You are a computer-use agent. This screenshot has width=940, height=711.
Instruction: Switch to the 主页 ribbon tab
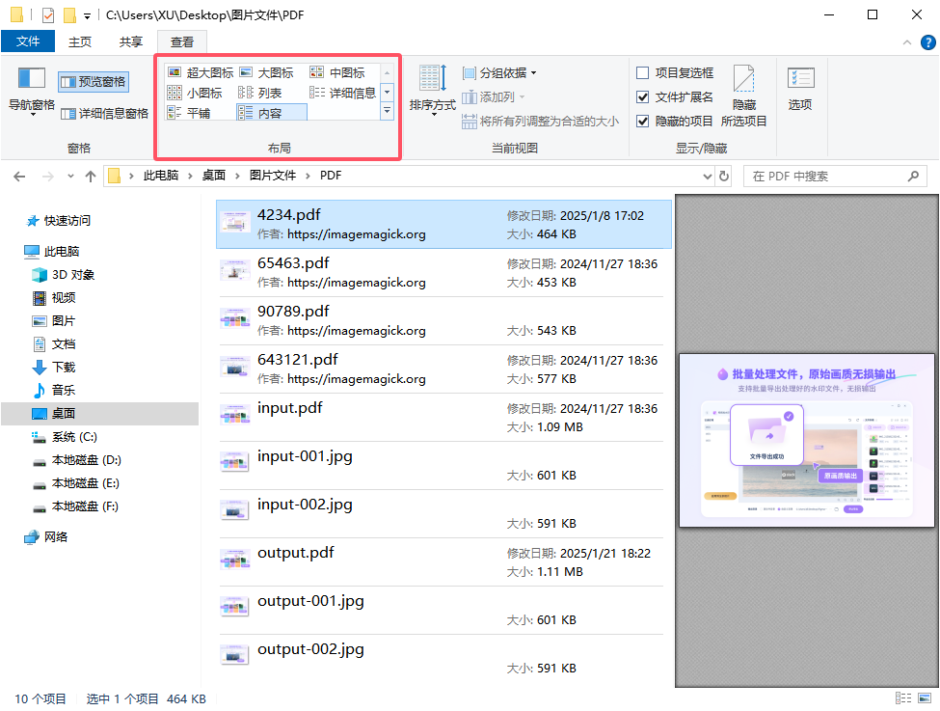[79, 41]
